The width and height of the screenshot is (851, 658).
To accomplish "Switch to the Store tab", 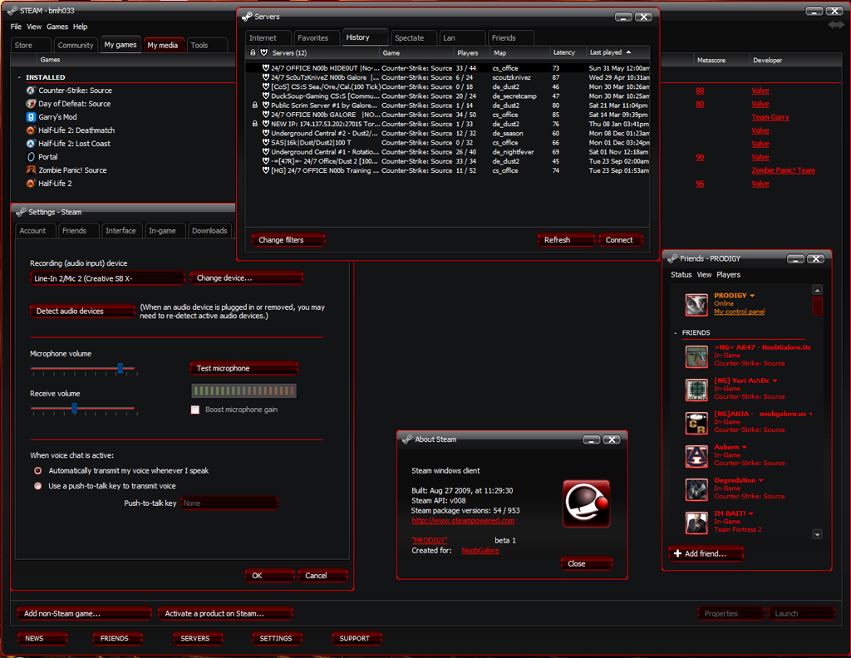I will coord(31,45).
